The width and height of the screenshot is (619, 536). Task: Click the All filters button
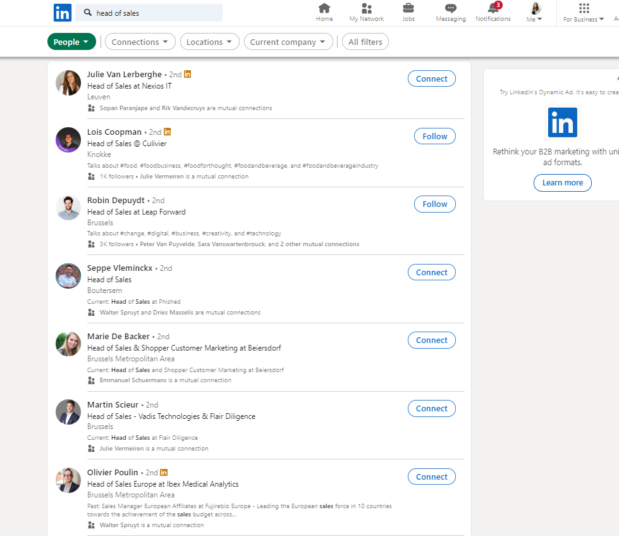coord(365,42)
